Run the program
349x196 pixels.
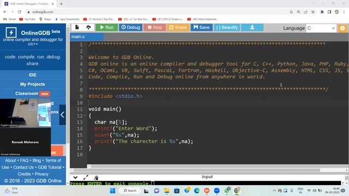(107, 27)
